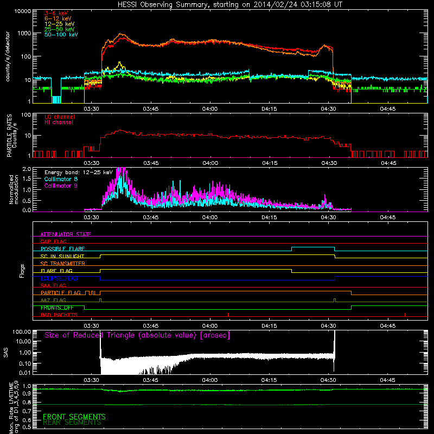Select the 6-12 keV legend label
This screenshot has width=434, height=434.
coord(58,18)
